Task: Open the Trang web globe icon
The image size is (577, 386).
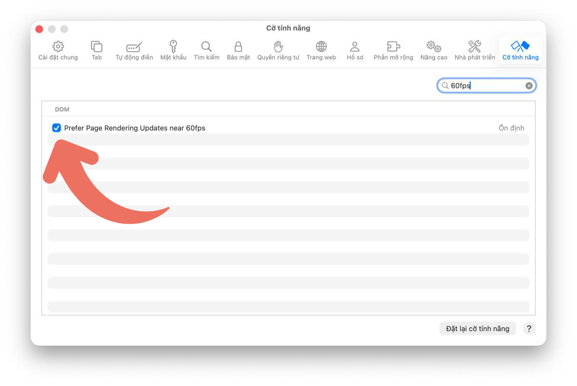Action: 321,47
